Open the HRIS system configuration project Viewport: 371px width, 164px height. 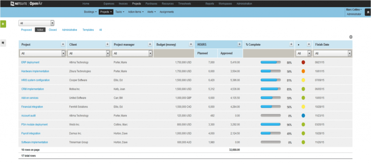point(36,80)
